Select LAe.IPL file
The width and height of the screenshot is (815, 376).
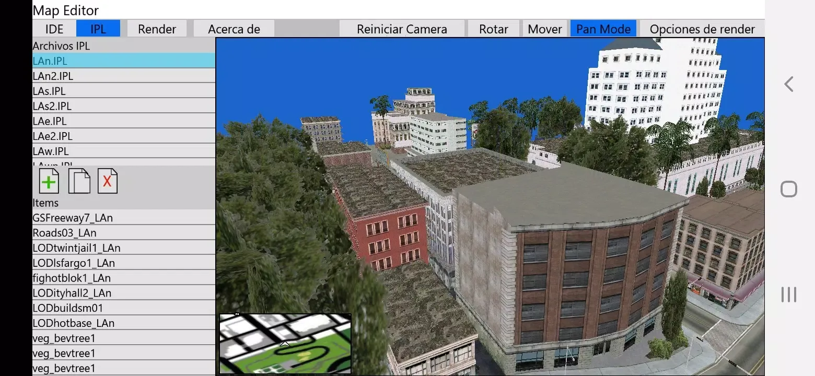[124, 121]
